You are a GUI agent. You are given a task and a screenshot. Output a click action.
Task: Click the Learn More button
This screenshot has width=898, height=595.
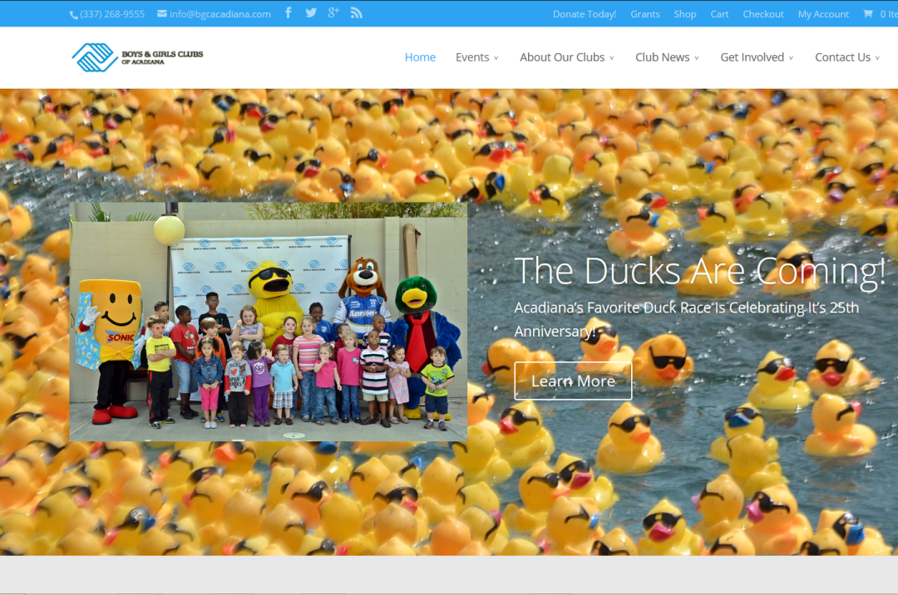coord(573,380)
